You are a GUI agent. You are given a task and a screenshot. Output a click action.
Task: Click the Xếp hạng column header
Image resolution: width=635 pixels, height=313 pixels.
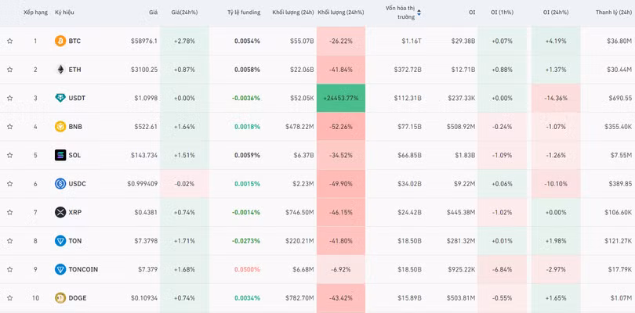coord(34,13)
